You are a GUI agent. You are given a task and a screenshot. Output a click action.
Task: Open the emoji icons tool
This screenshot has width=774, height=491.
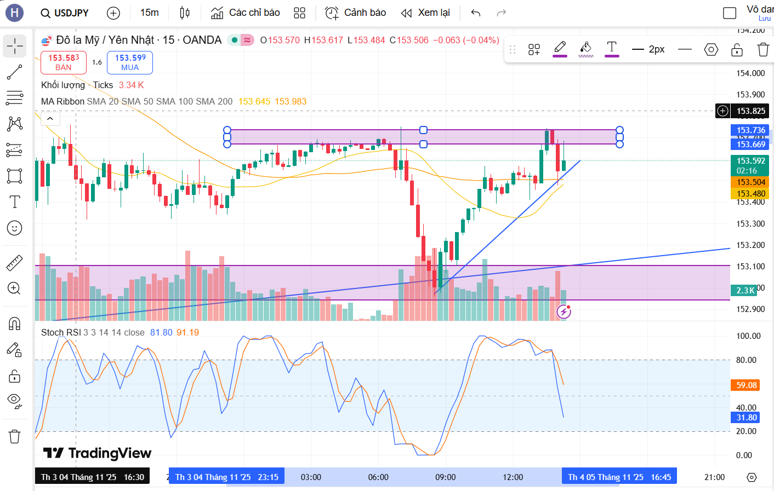(14, 228)
